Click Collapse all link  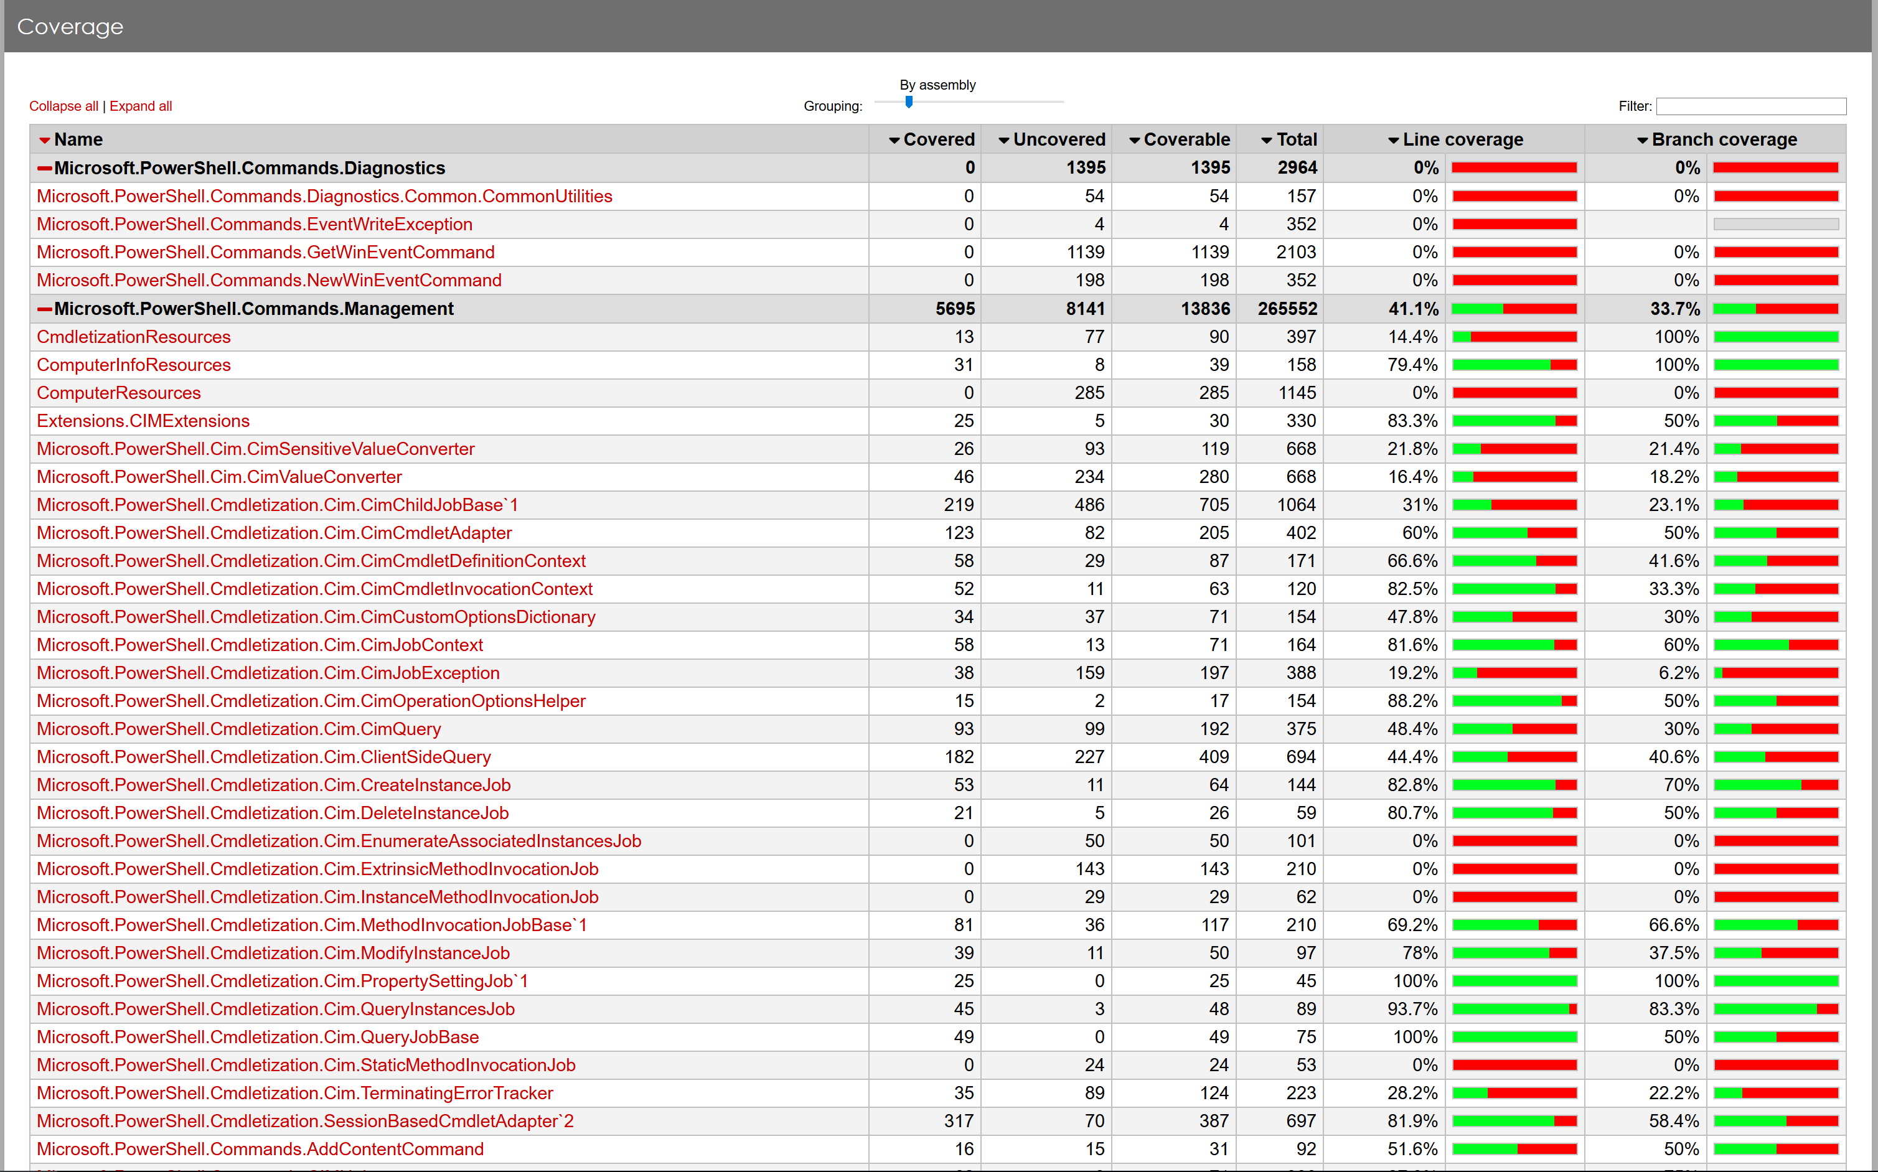[63, 106]
